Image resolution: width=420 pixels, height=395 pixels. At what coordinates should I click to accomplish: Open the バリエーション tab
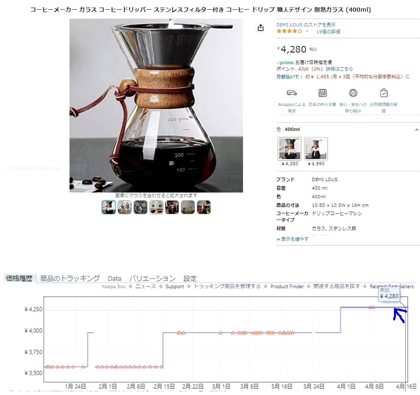click(x=152, y=279)
